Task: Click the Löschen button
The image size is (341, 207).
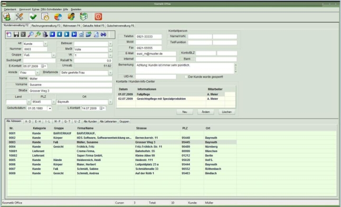Action: coord(227,112)
